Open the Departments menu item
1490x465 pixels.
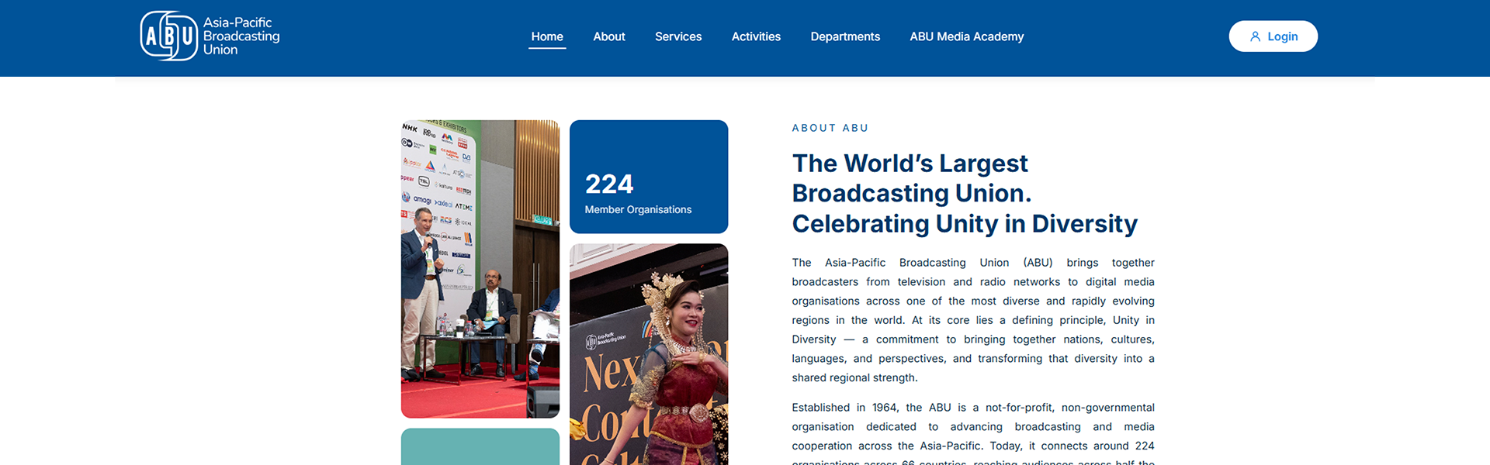click(845, 36)
